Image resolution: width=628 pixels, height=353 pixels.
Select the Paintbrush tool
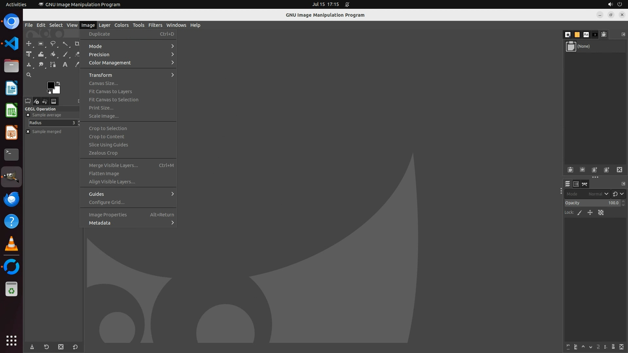[x=65, y=54]
